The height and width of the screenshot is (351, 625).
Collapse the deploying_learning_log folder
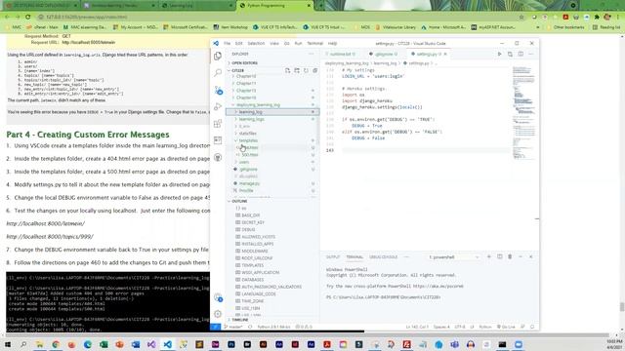258,105
